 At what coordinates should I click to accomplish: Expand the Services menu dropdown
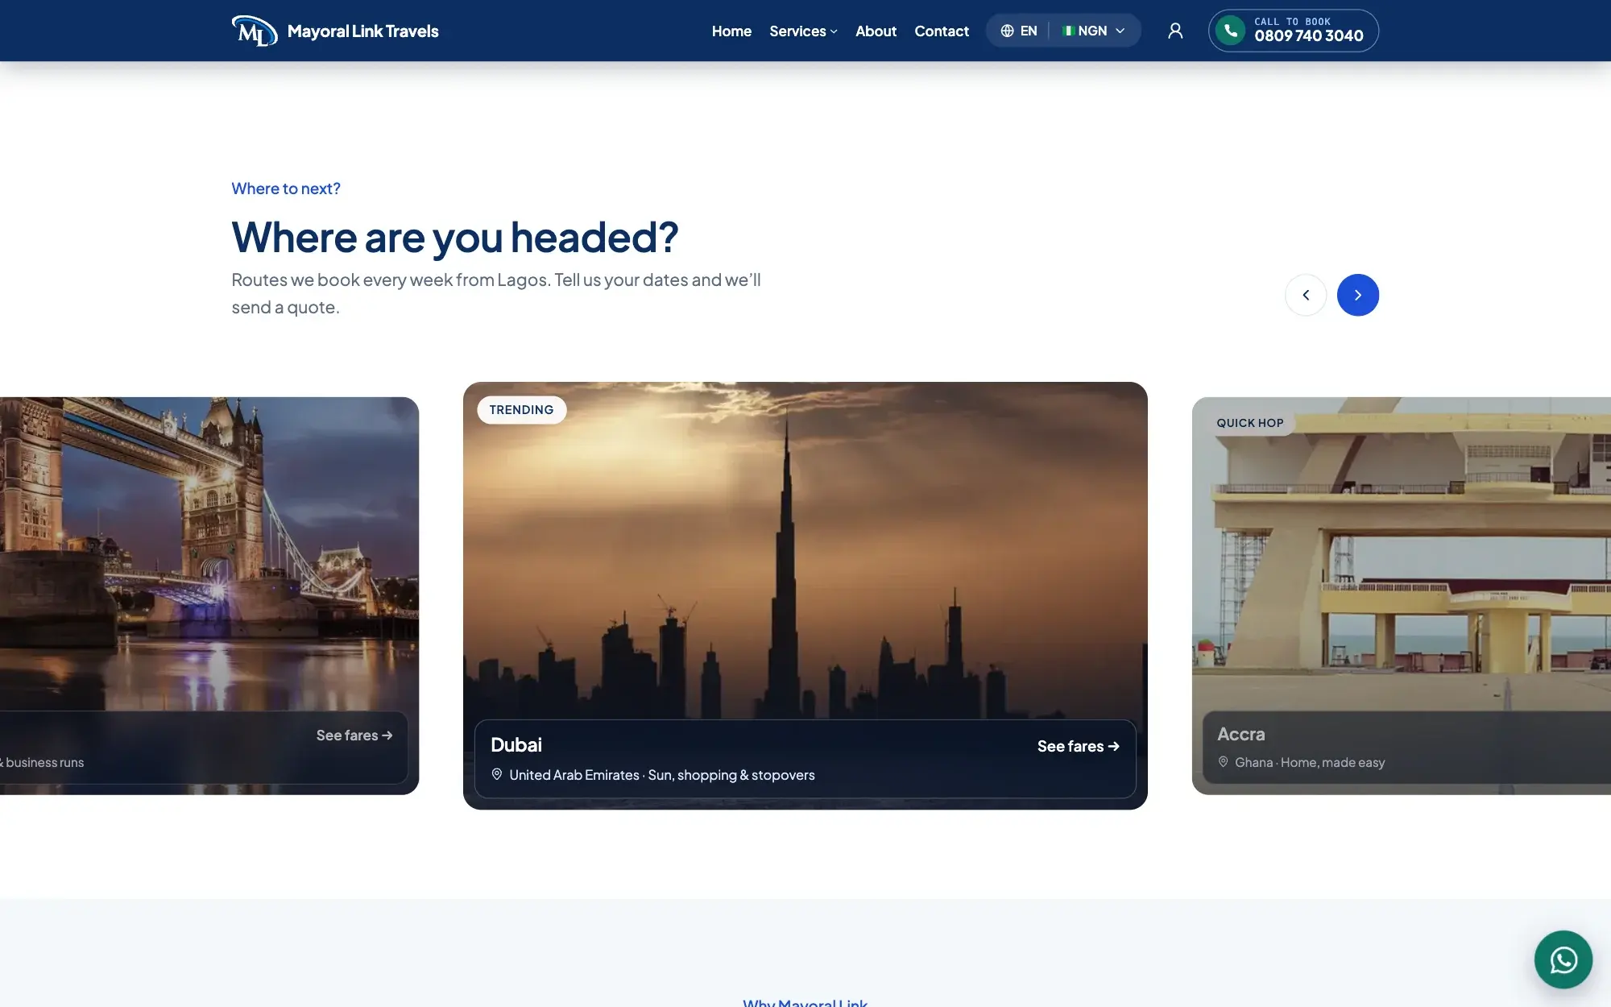803,31
